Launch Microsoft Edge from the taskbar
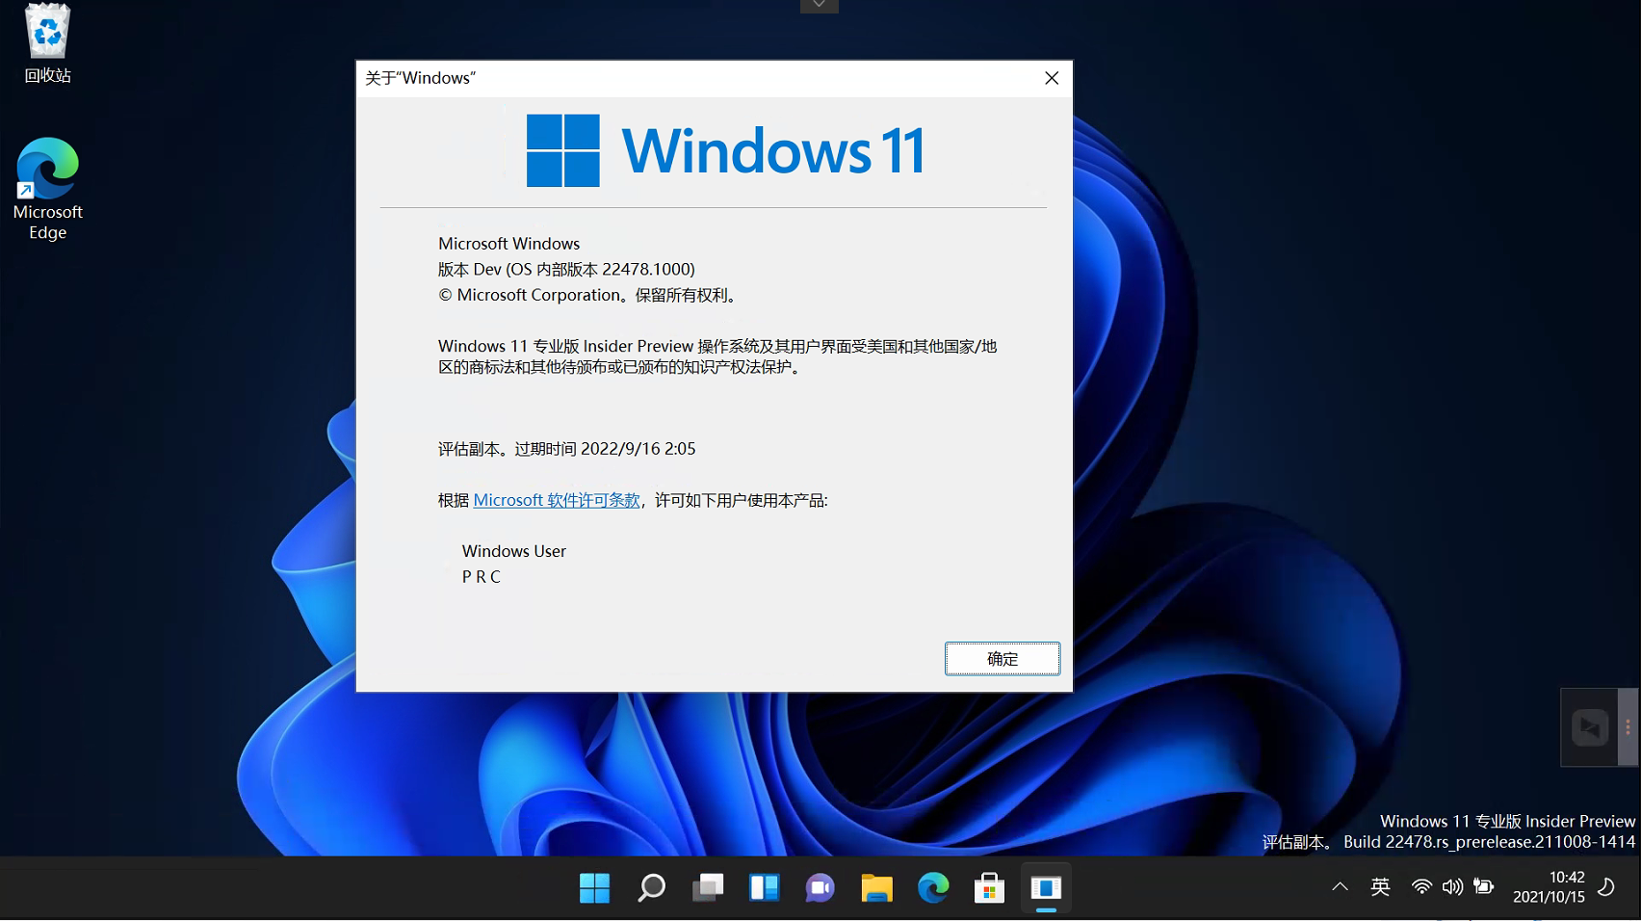 tap(932, 887)
